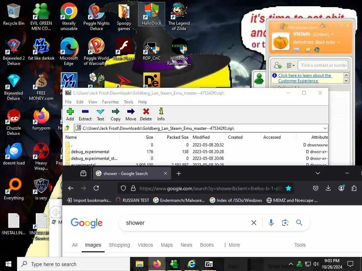Open the View menu in 7-Zip
The width and height of the screenshot is (362, 271).
point(93,102)
